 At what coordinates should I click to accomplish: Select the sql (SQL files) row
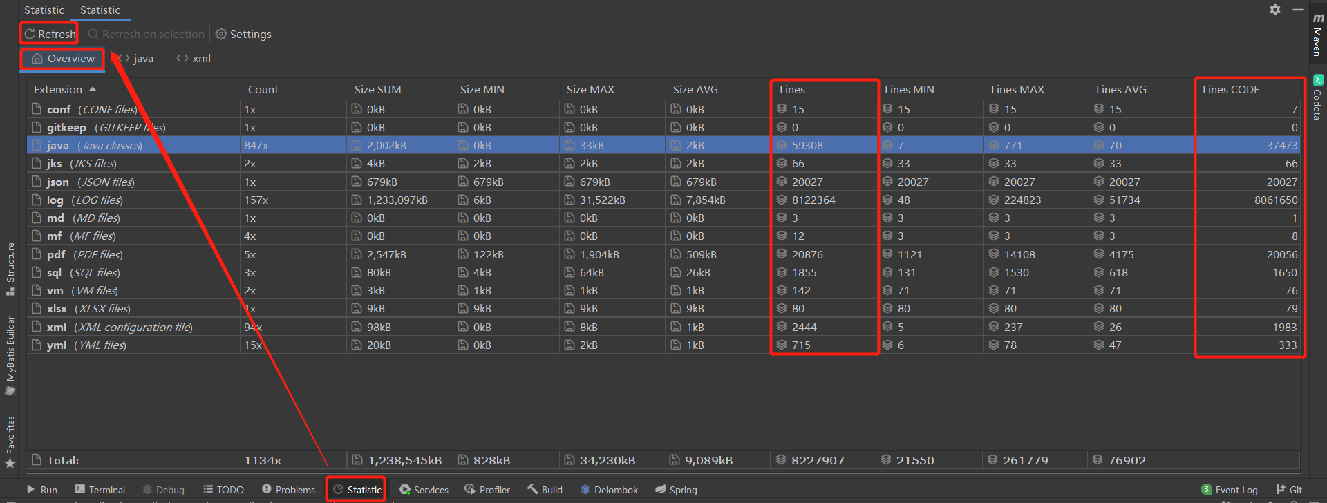pyautogui.click(x=663, y=272)
